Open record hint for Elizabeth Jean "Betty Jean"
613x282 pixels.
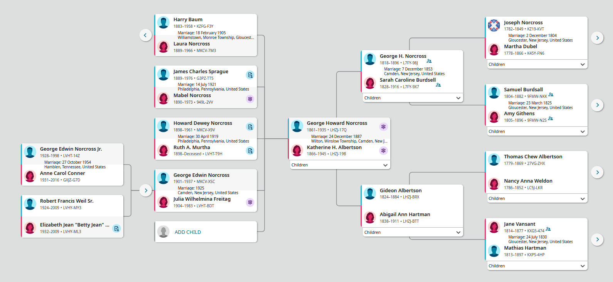coord(116,228)
